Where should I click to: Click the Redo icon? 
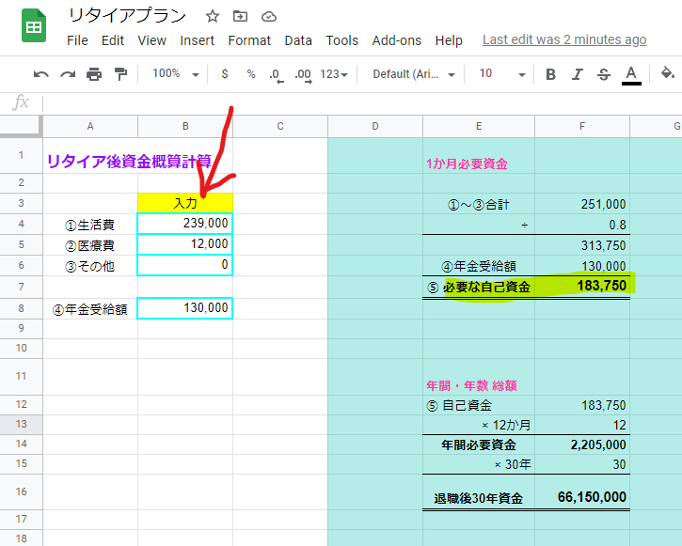(68, 74)
